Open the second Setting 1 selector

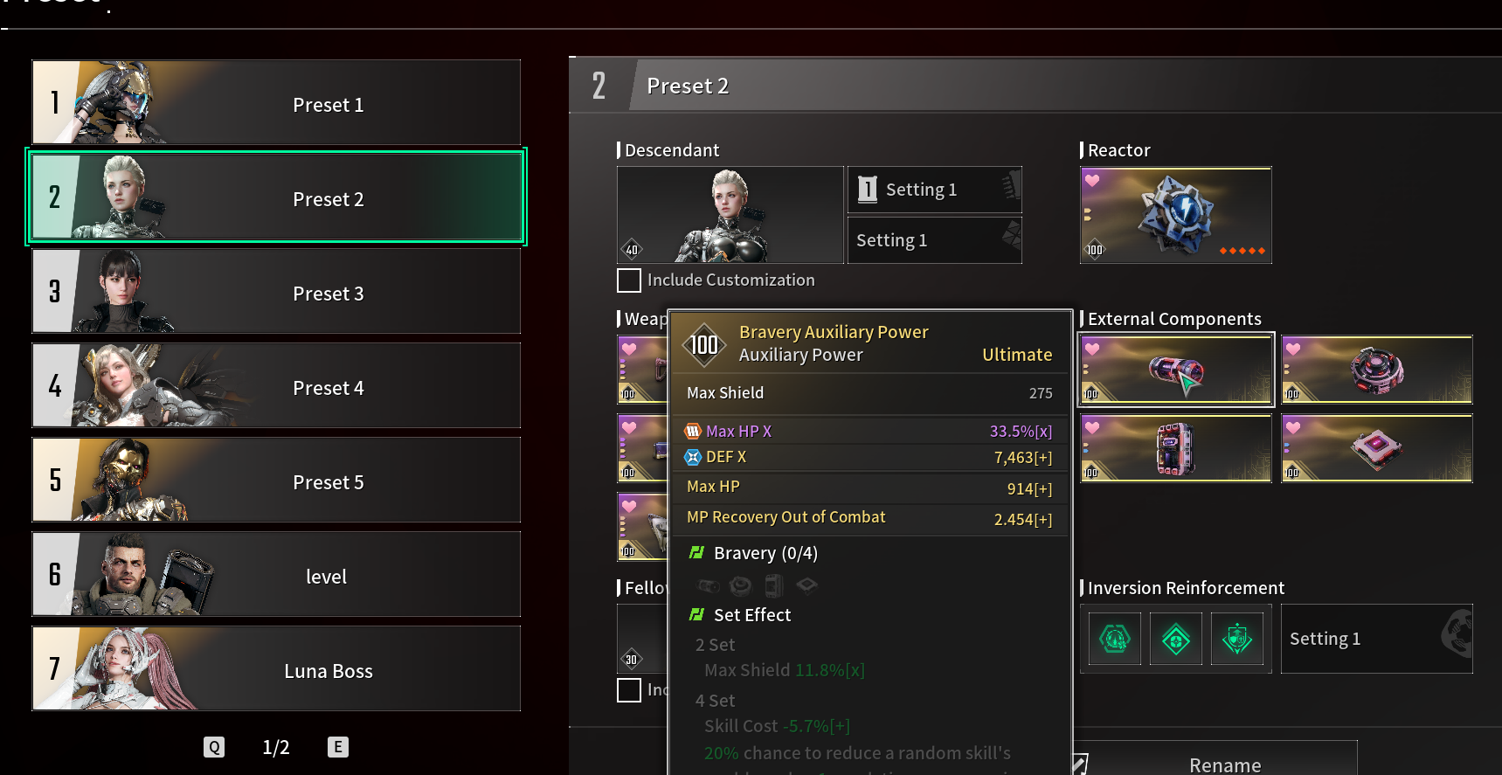(x=934, y=240)
